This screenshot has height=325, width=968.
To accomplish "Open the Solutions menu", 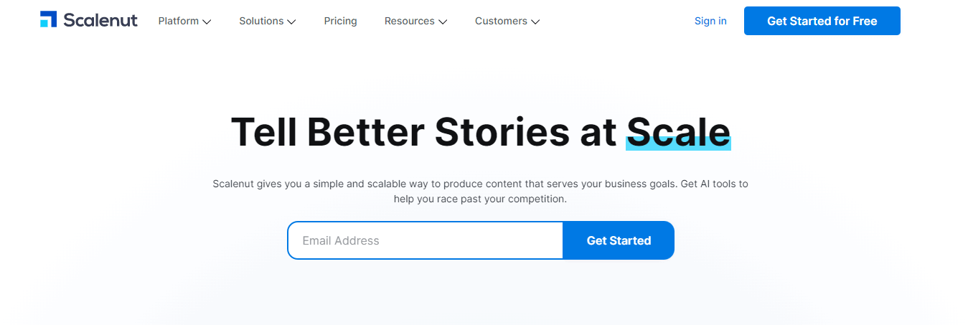I will pyautogui.click(x=261, y=22).
